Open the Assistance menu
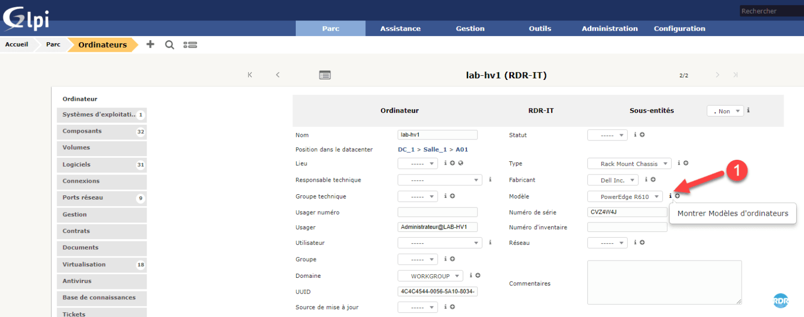The height and width of the screenshot is (317, 804). (400, 29)
